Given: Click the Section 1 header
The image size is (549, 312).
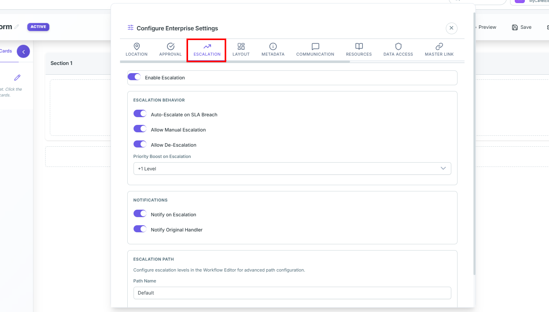Looking at the screenshot, I should click(x=62, y=63).
